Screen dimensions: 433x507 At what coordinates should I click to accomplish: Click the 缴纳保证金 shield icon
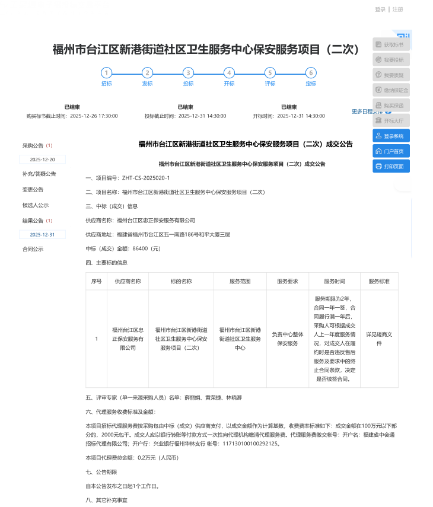click(x=379, y=90)
